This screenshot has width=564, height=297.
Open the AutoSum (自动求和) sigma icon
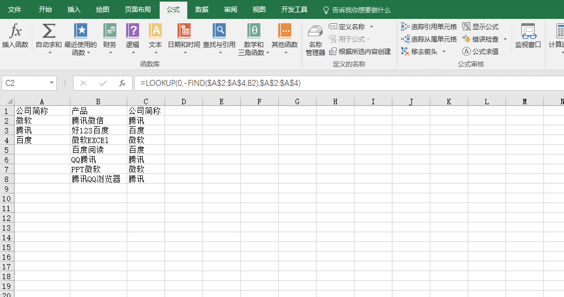(49, 32)
